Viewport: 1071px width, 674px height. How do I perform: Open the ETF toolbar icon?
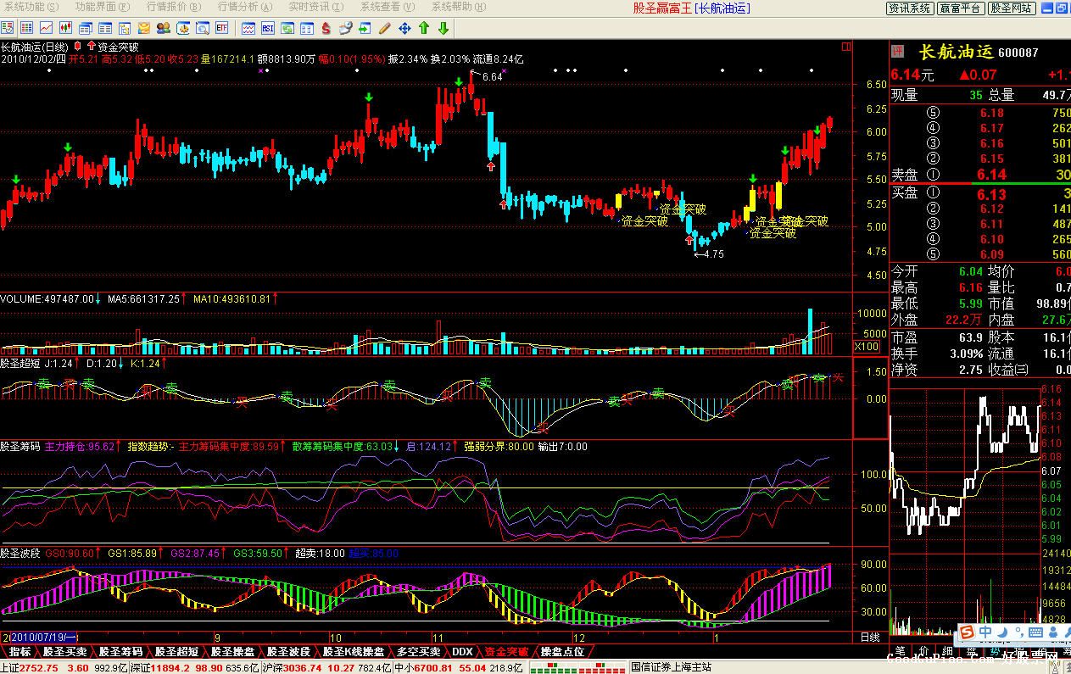tap(222, 28)
